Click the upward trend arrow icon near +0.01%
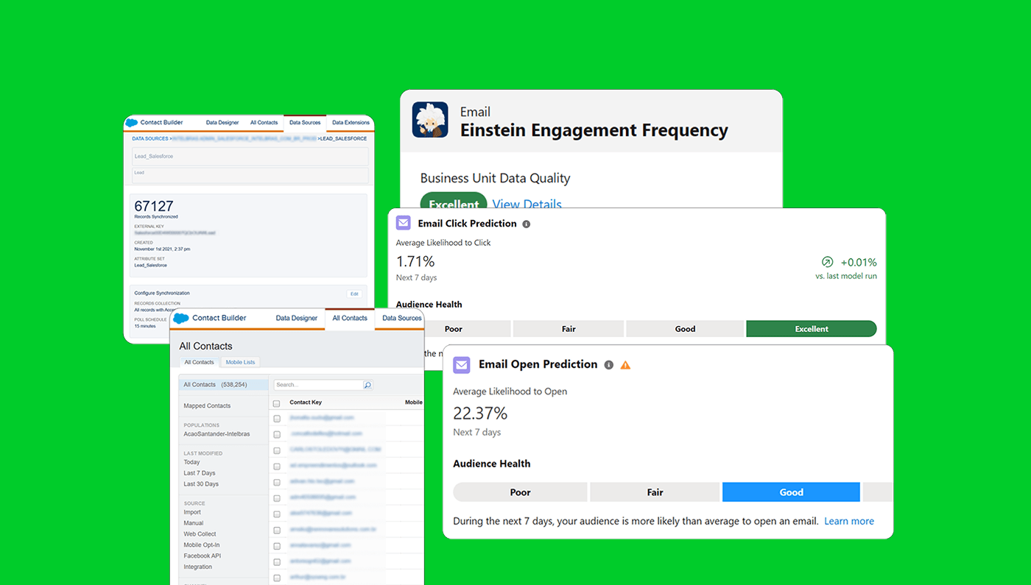 [828, 262]
